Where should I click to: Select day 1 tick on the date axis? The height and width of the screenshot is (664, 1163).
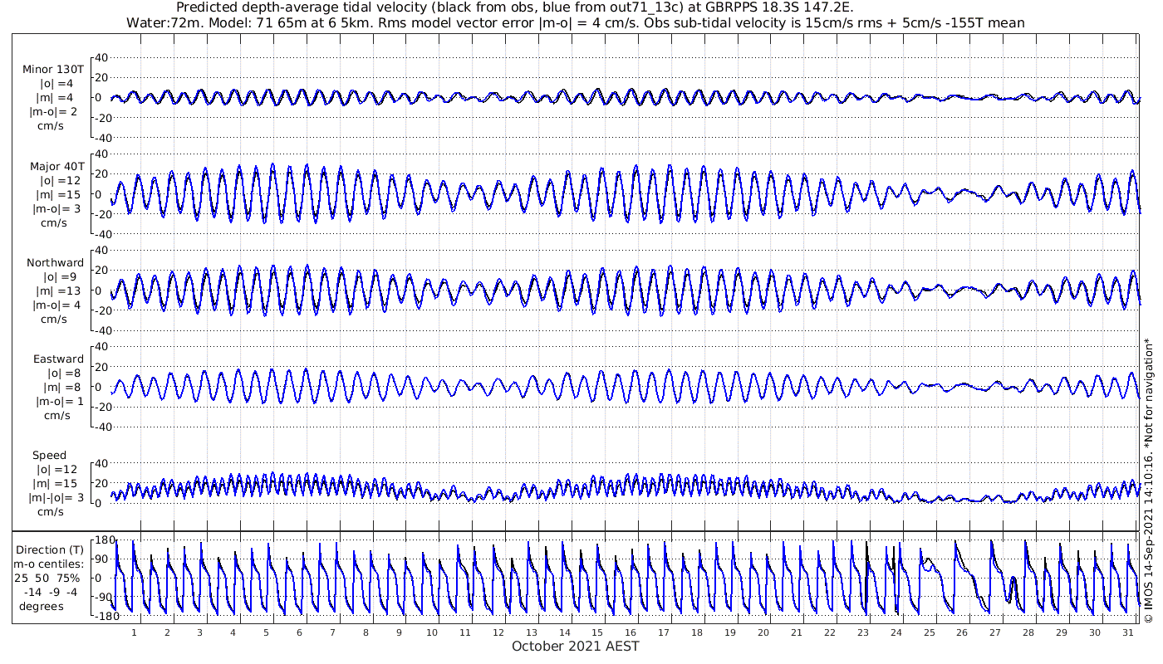(x=134, y=632)
